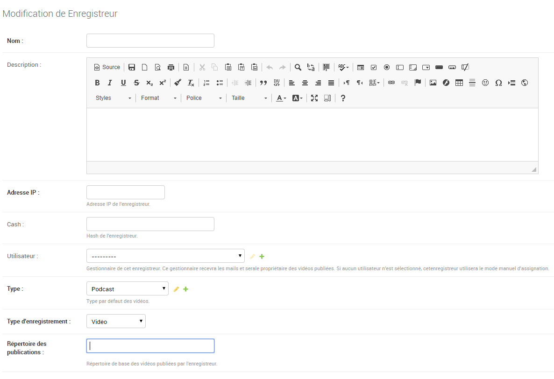Click the insert table icon
This screenshot has width=554, height=379.
click(459, 83)
